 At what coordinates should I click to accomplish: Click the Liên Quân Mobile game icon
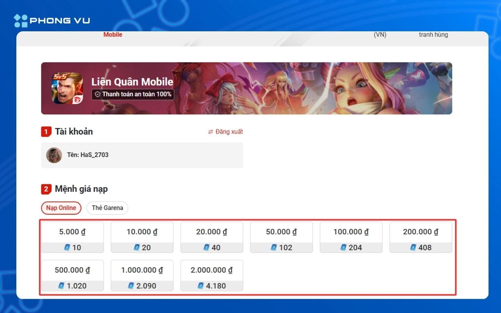tap(67, 88)
